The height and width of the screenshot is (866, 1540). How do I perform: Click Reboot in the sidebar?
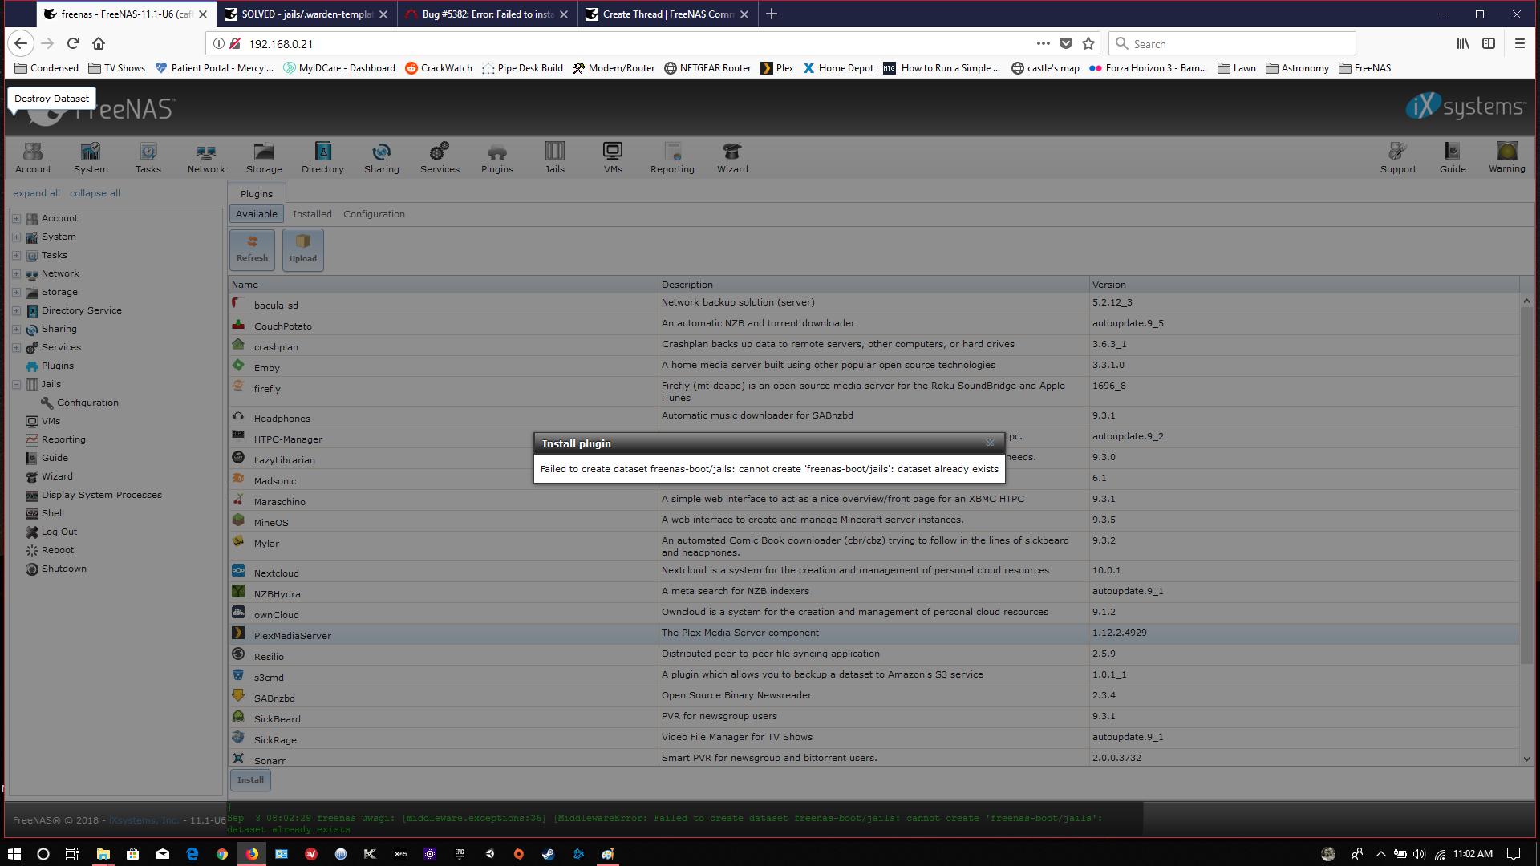coord(58,550)
